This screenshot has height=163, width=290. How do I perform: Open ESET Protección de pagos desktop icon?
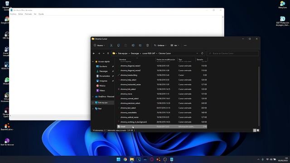(282, 21)
